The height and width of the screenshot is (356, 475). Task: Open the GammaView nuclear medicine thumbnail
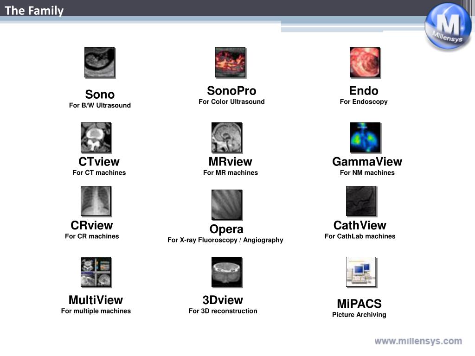click(366, 137)
